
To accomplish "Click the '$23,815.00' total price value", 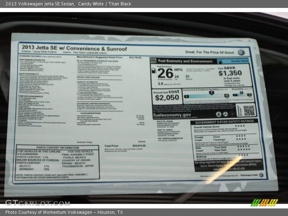I will click(139, 146).
